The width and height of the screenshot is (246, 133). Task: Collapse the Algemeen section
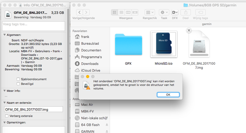pos(5,35)
